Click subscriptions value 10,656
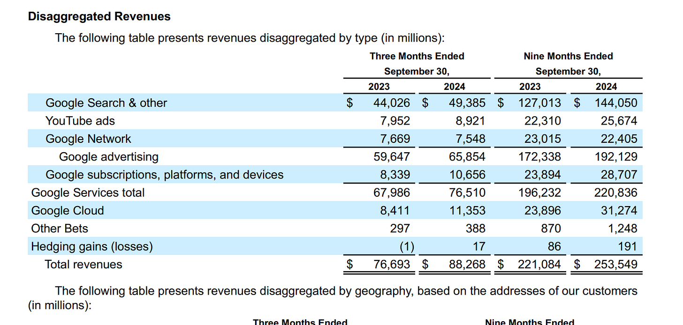Image resolution: width=683 pixels, height=325 pixels. tap(467, 175)
